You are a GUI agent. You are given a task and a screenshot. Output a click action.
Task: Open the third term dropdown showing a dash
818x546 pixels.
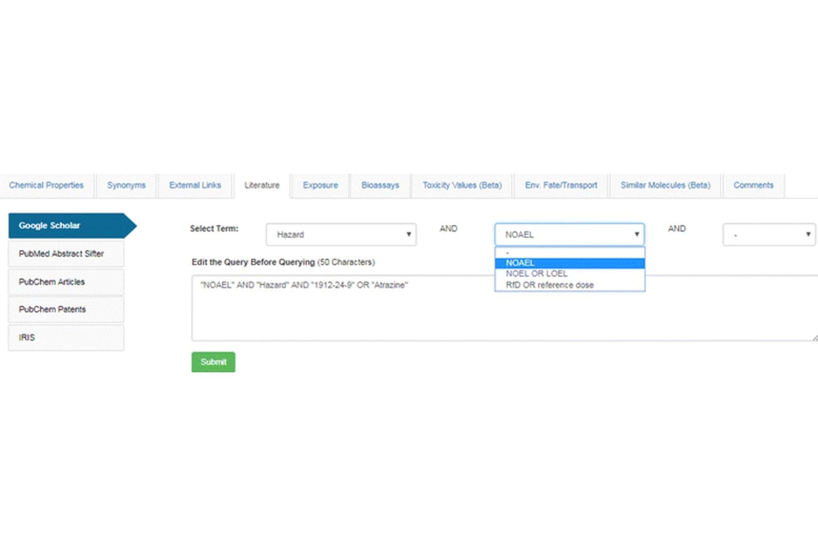pyautogui.click(x=769, y=235)
